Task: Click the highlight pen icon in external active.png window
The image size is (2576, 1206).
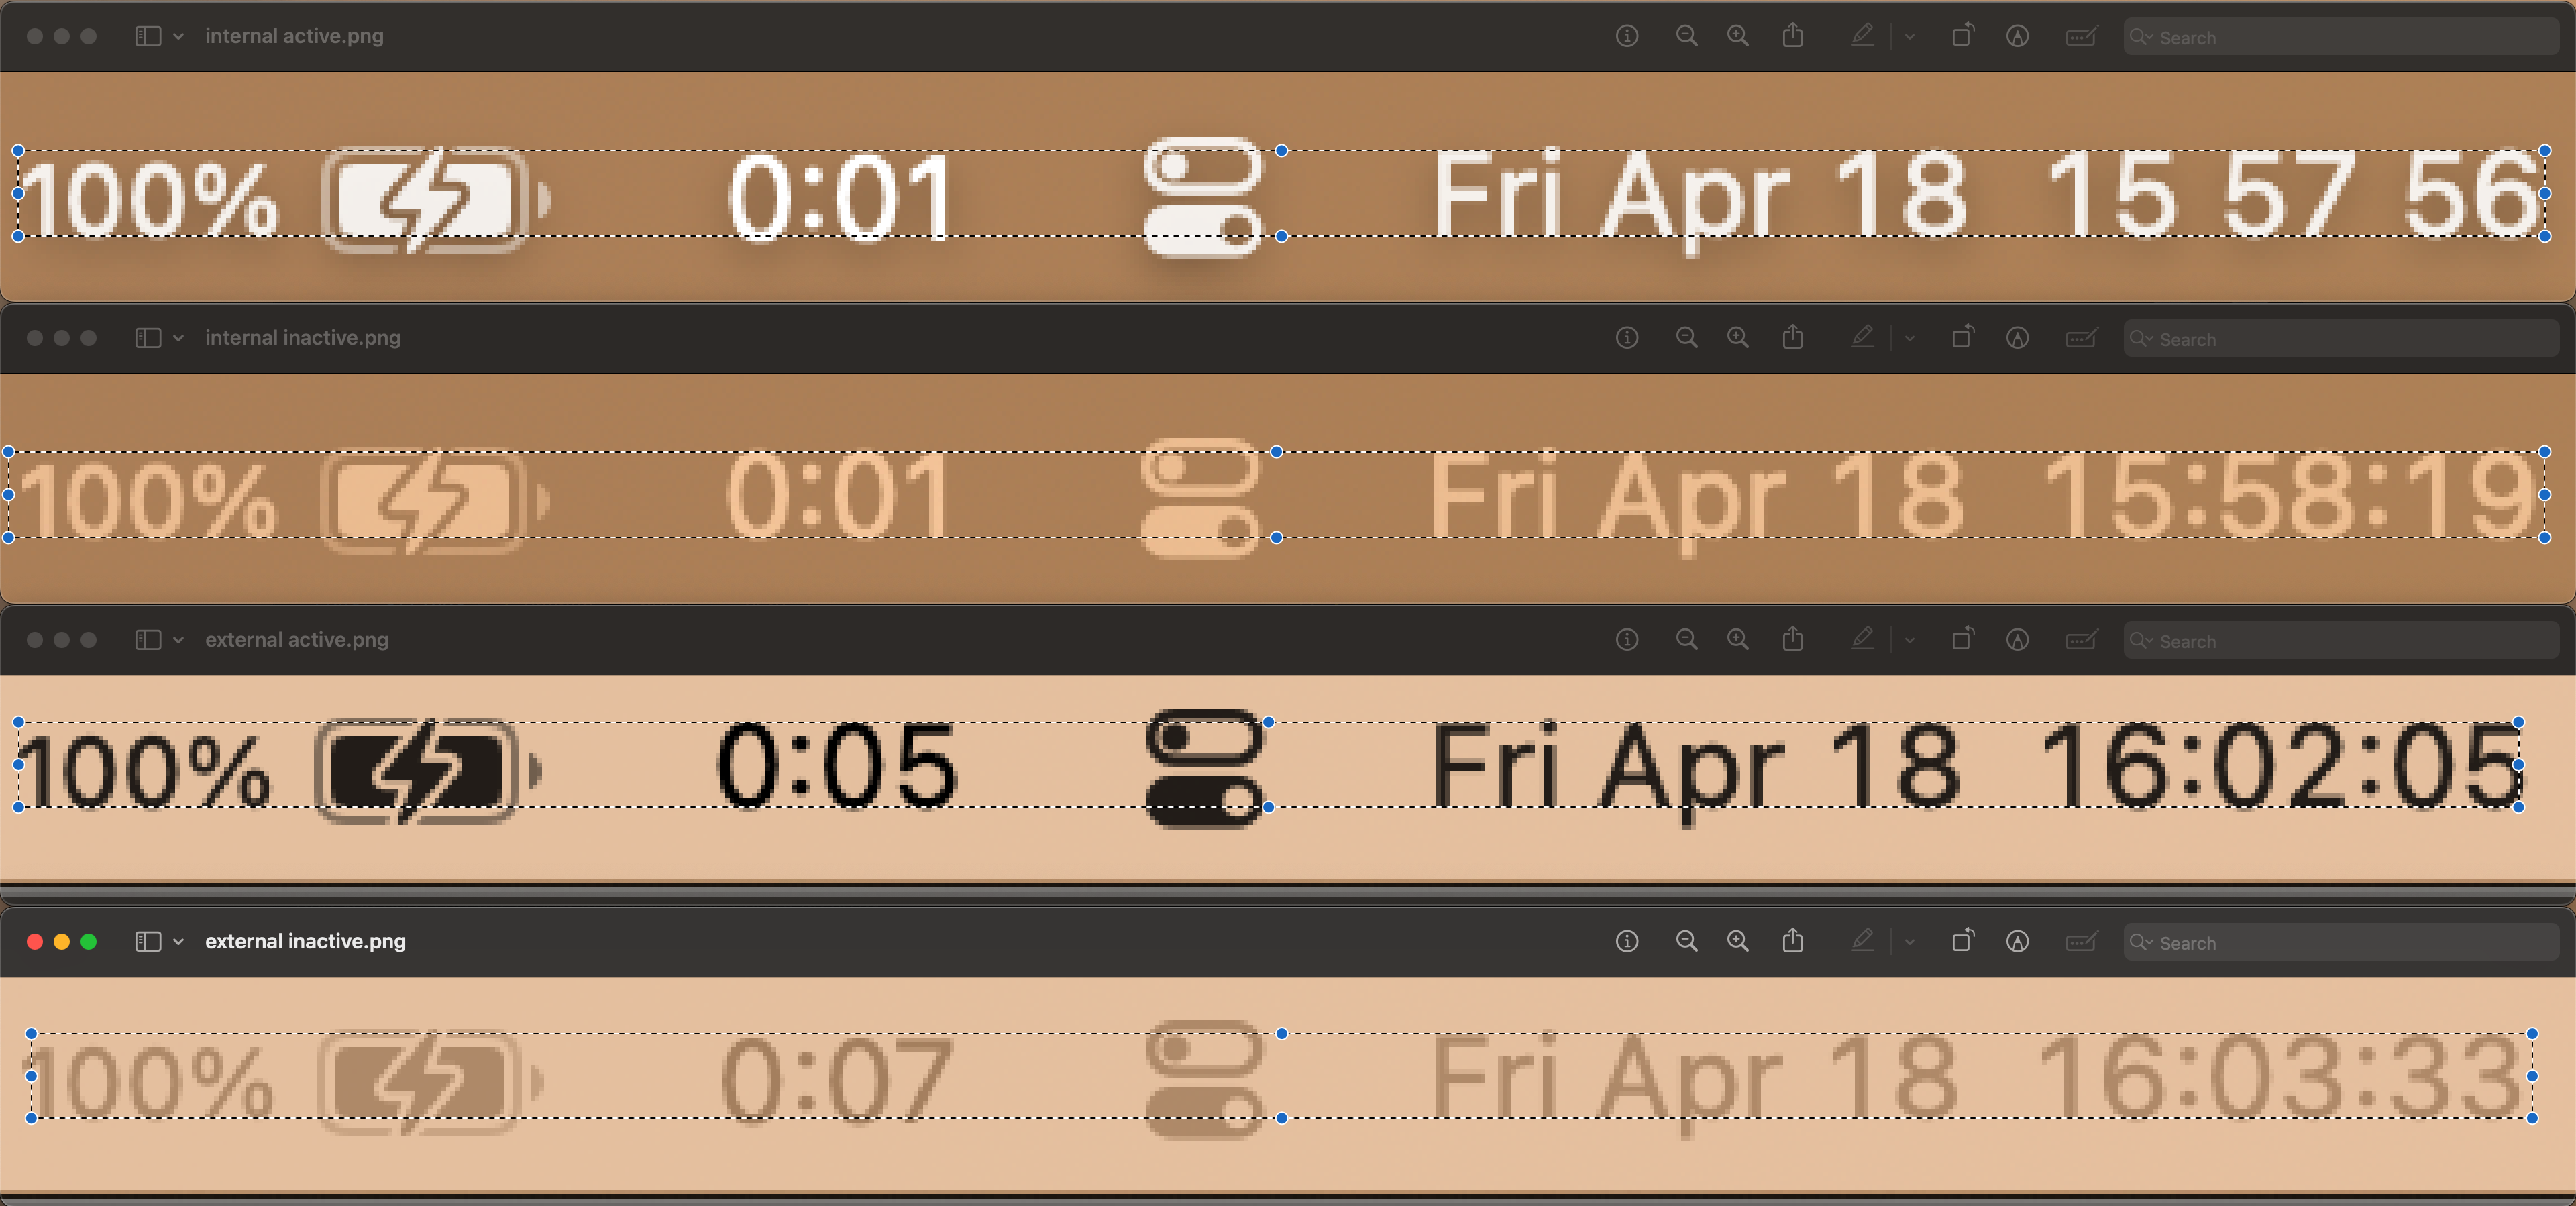Action: pyautogui.click(x=1862, y=638)
